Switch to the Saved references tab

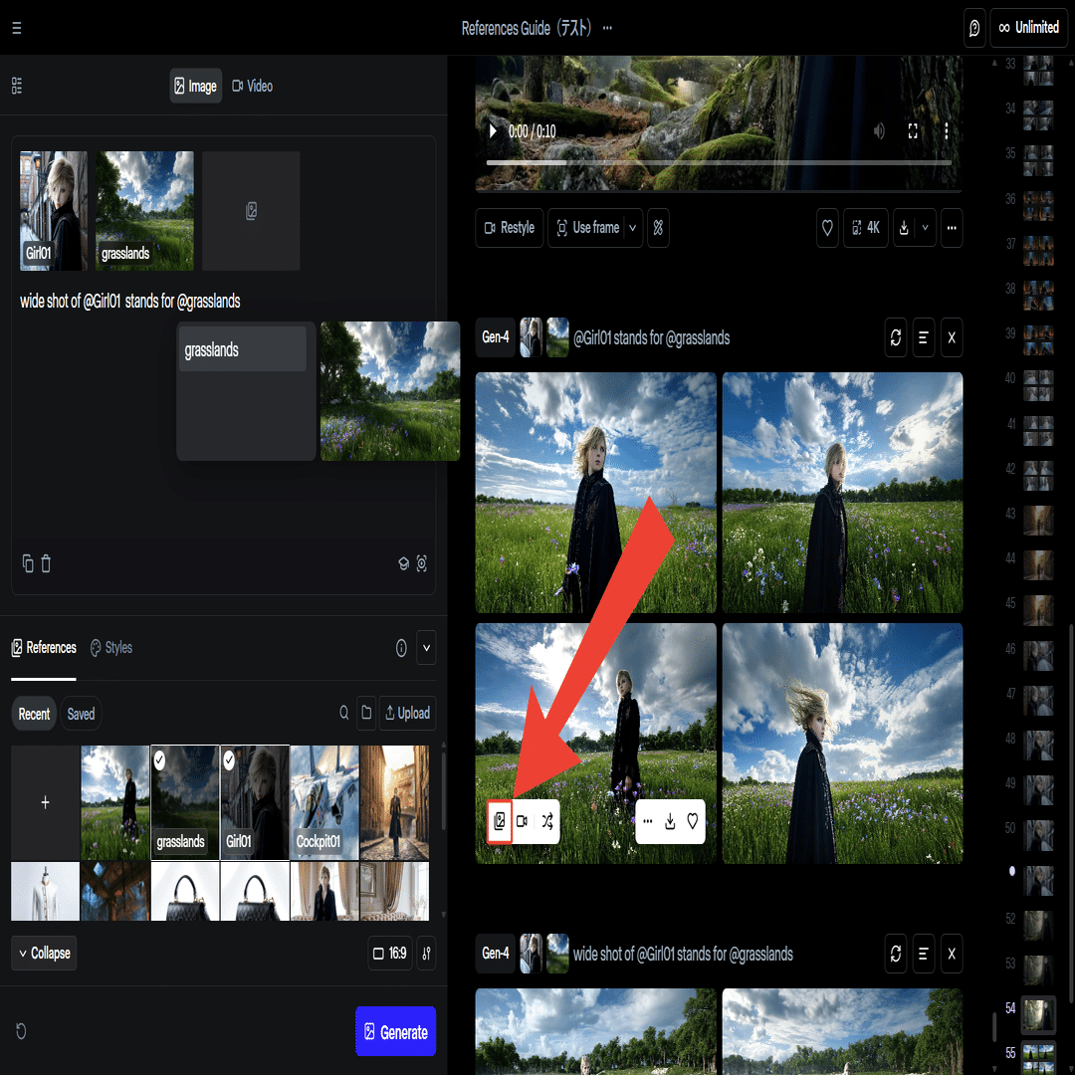tap(81, 714)
